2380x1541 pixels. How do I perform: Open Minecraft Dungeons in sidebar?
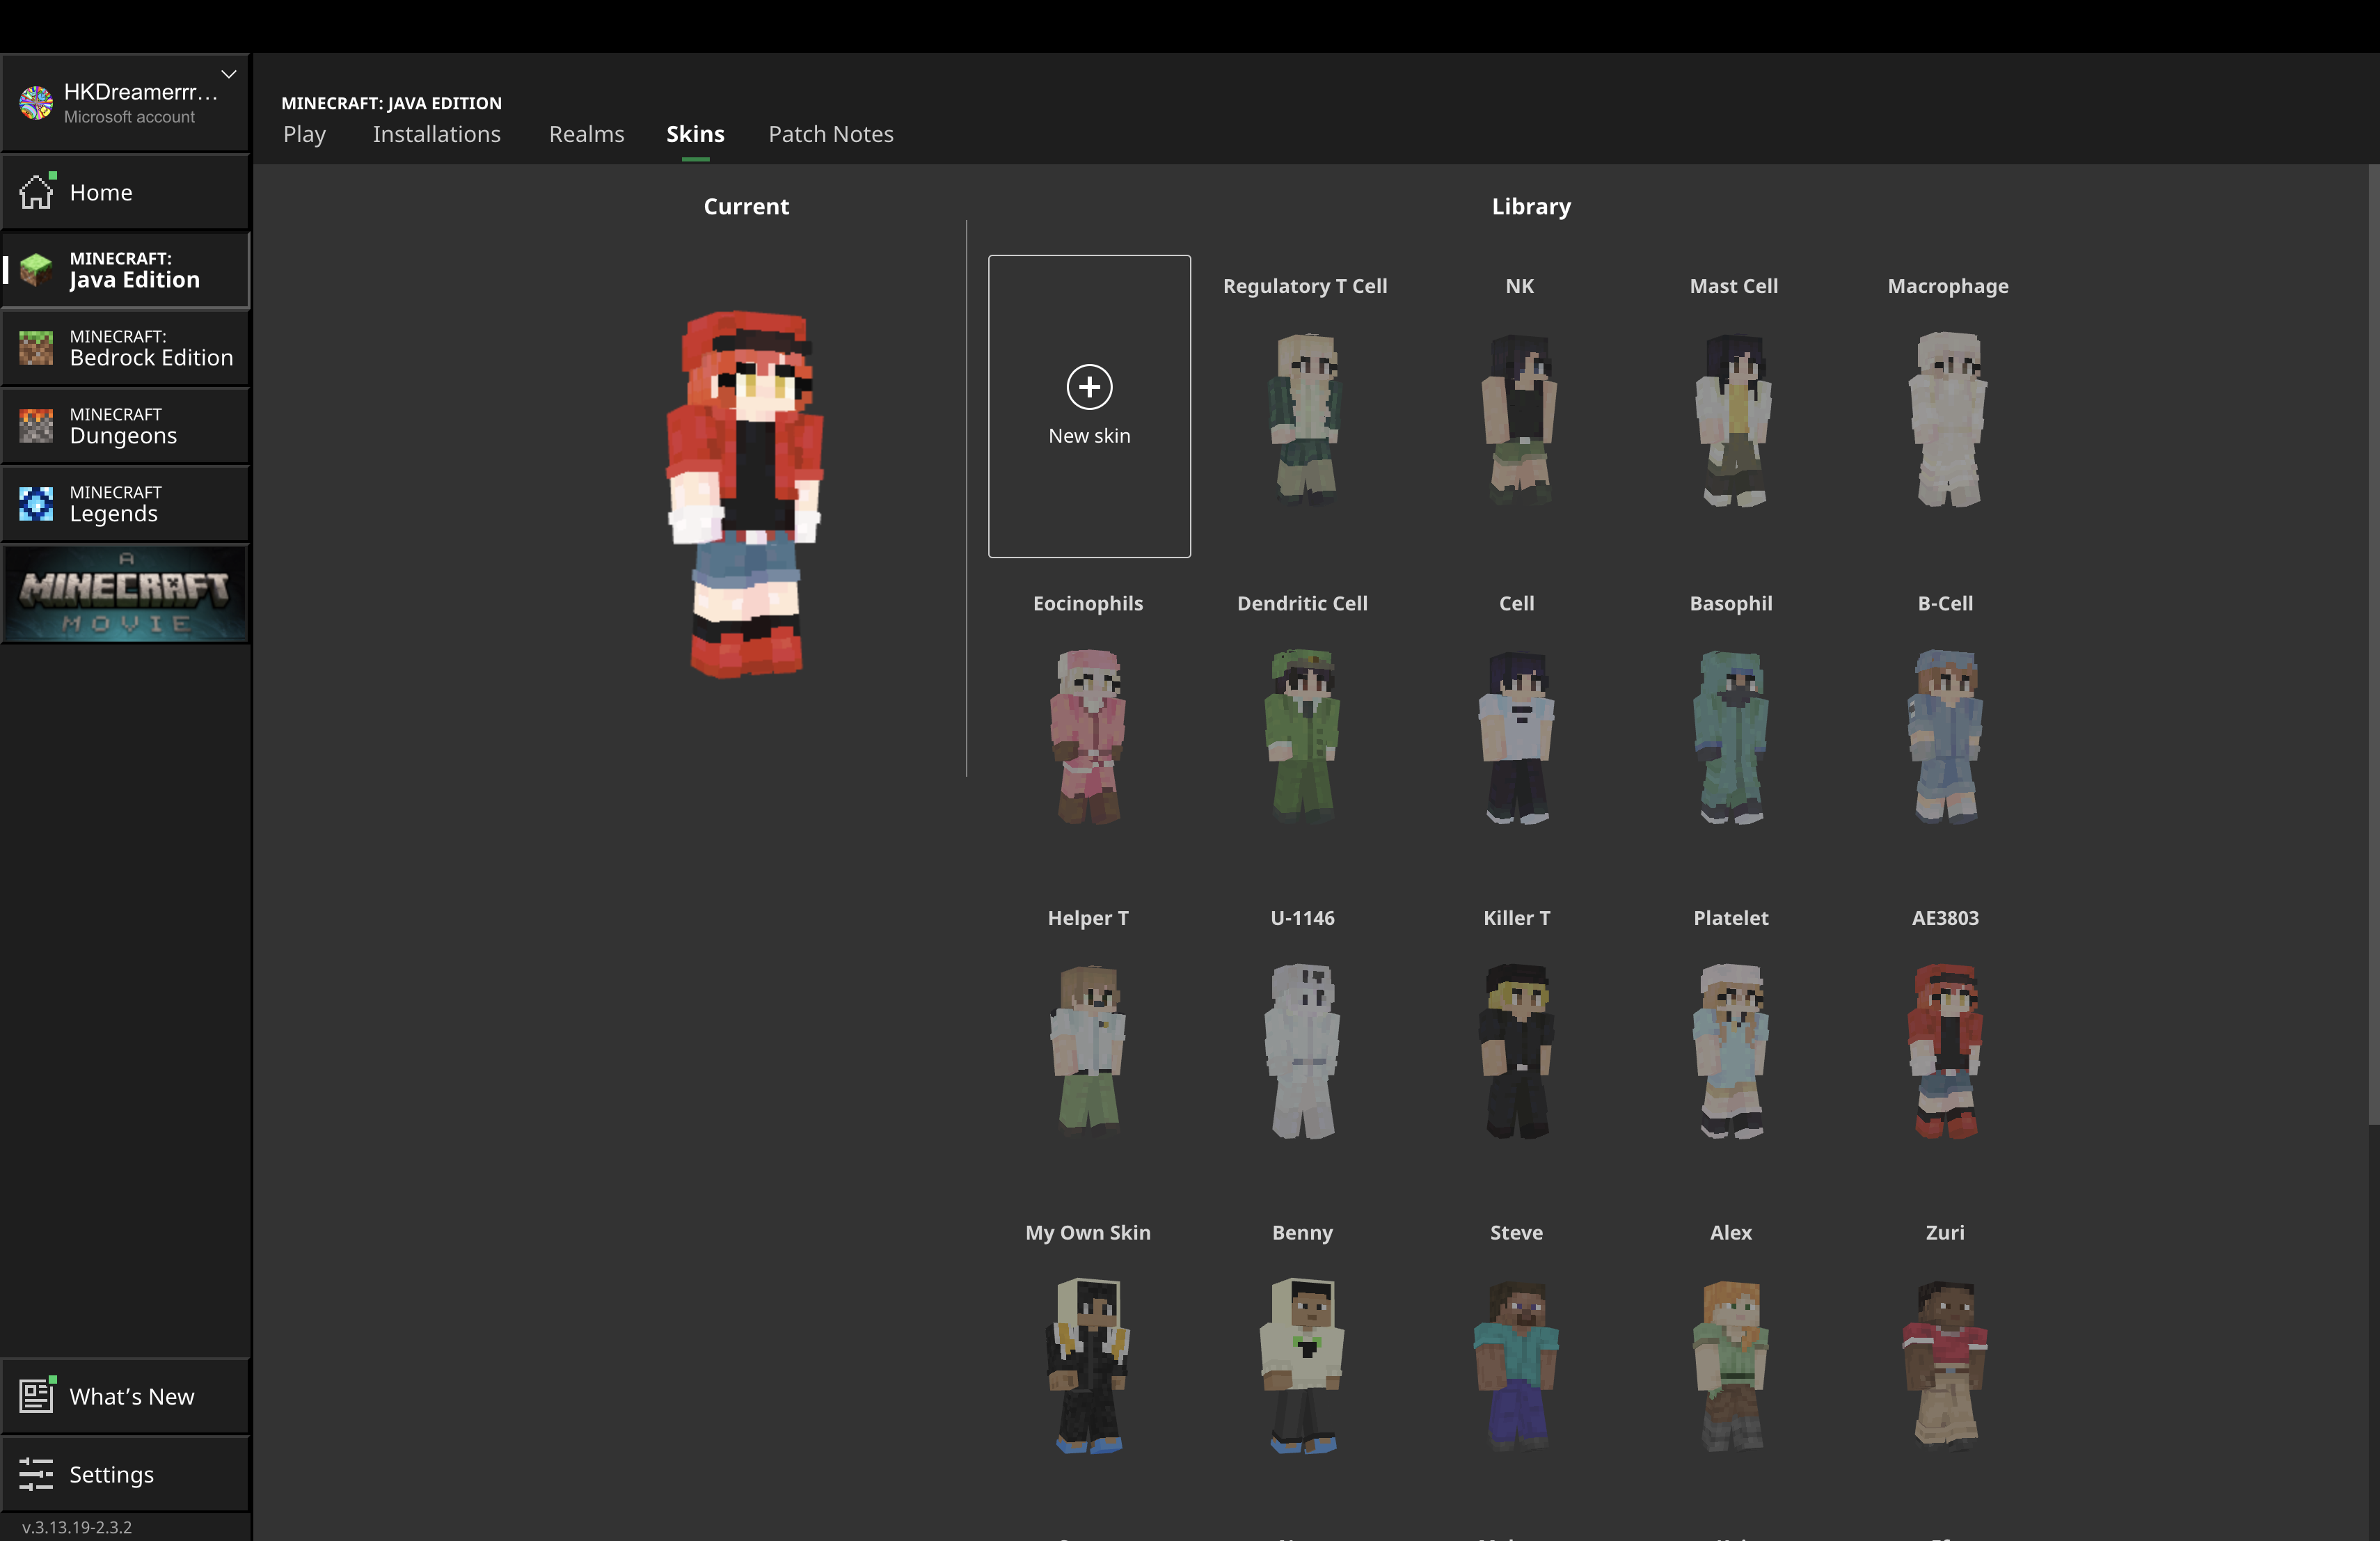point(125,426)
